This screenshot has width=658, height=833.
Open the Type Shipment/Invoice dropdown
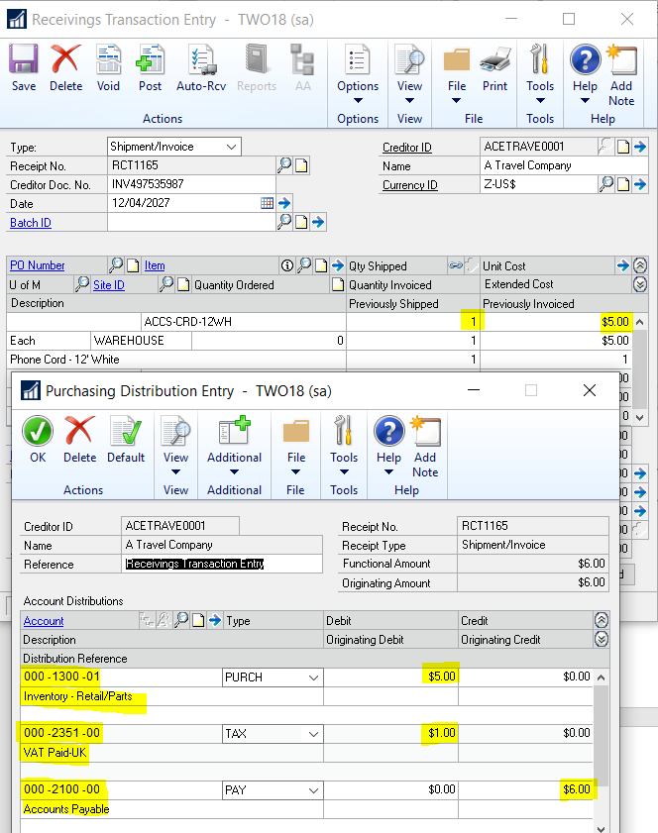pos(232,147)
